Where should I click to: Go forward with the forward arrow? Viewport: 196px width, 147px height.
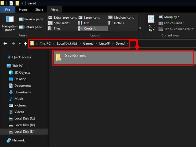point(13,43)
